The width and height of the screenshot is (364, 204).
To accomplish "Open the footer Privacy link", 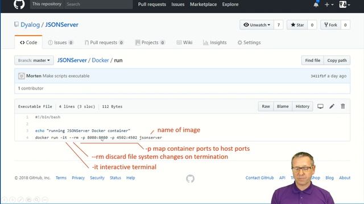I will (x=78, y=178).
